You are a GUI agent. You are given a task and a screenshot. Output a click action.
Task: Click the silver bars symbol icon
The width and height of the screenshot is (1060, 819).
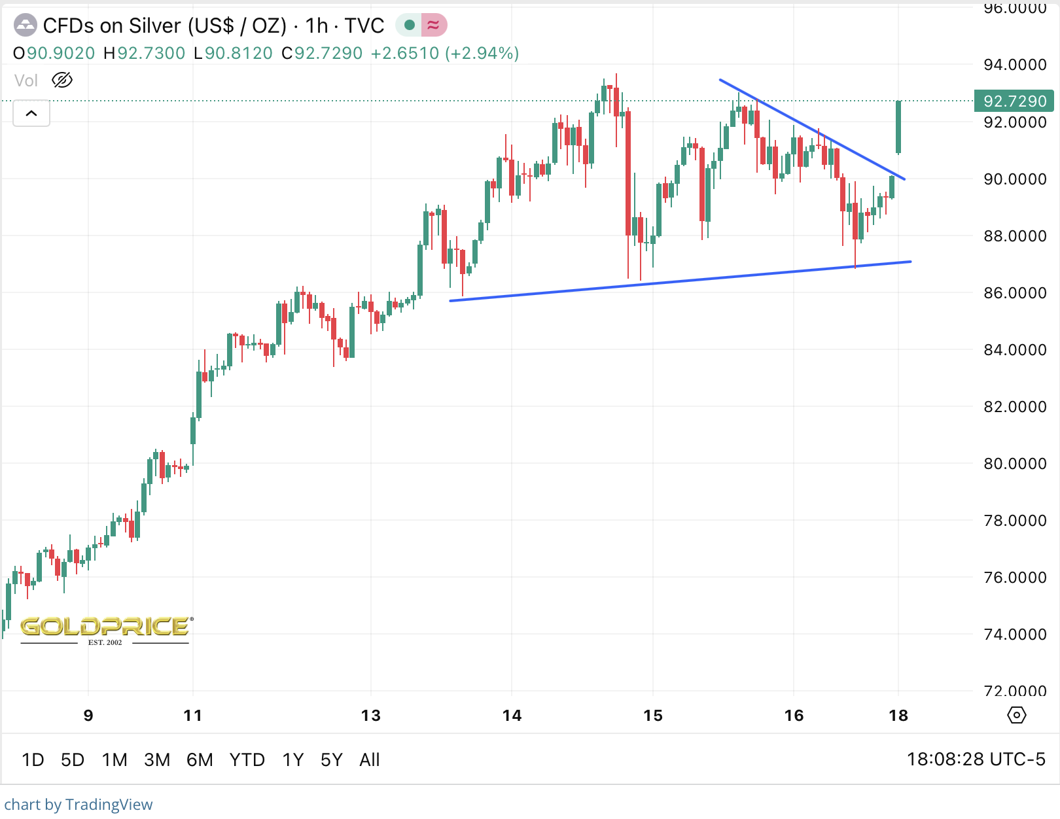25,26
